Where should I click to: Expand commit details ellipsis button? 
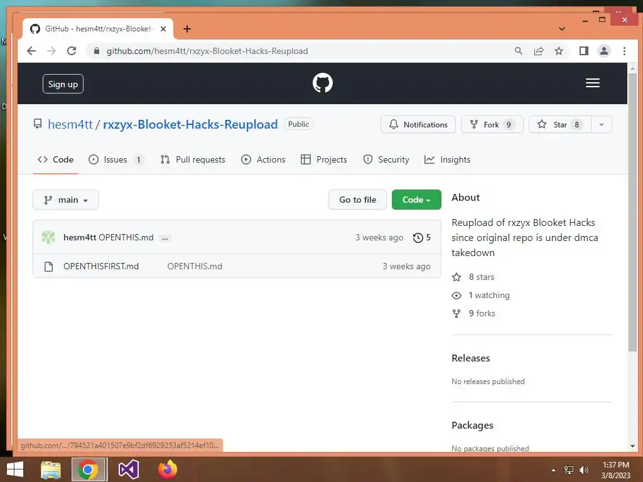(165, 238)
